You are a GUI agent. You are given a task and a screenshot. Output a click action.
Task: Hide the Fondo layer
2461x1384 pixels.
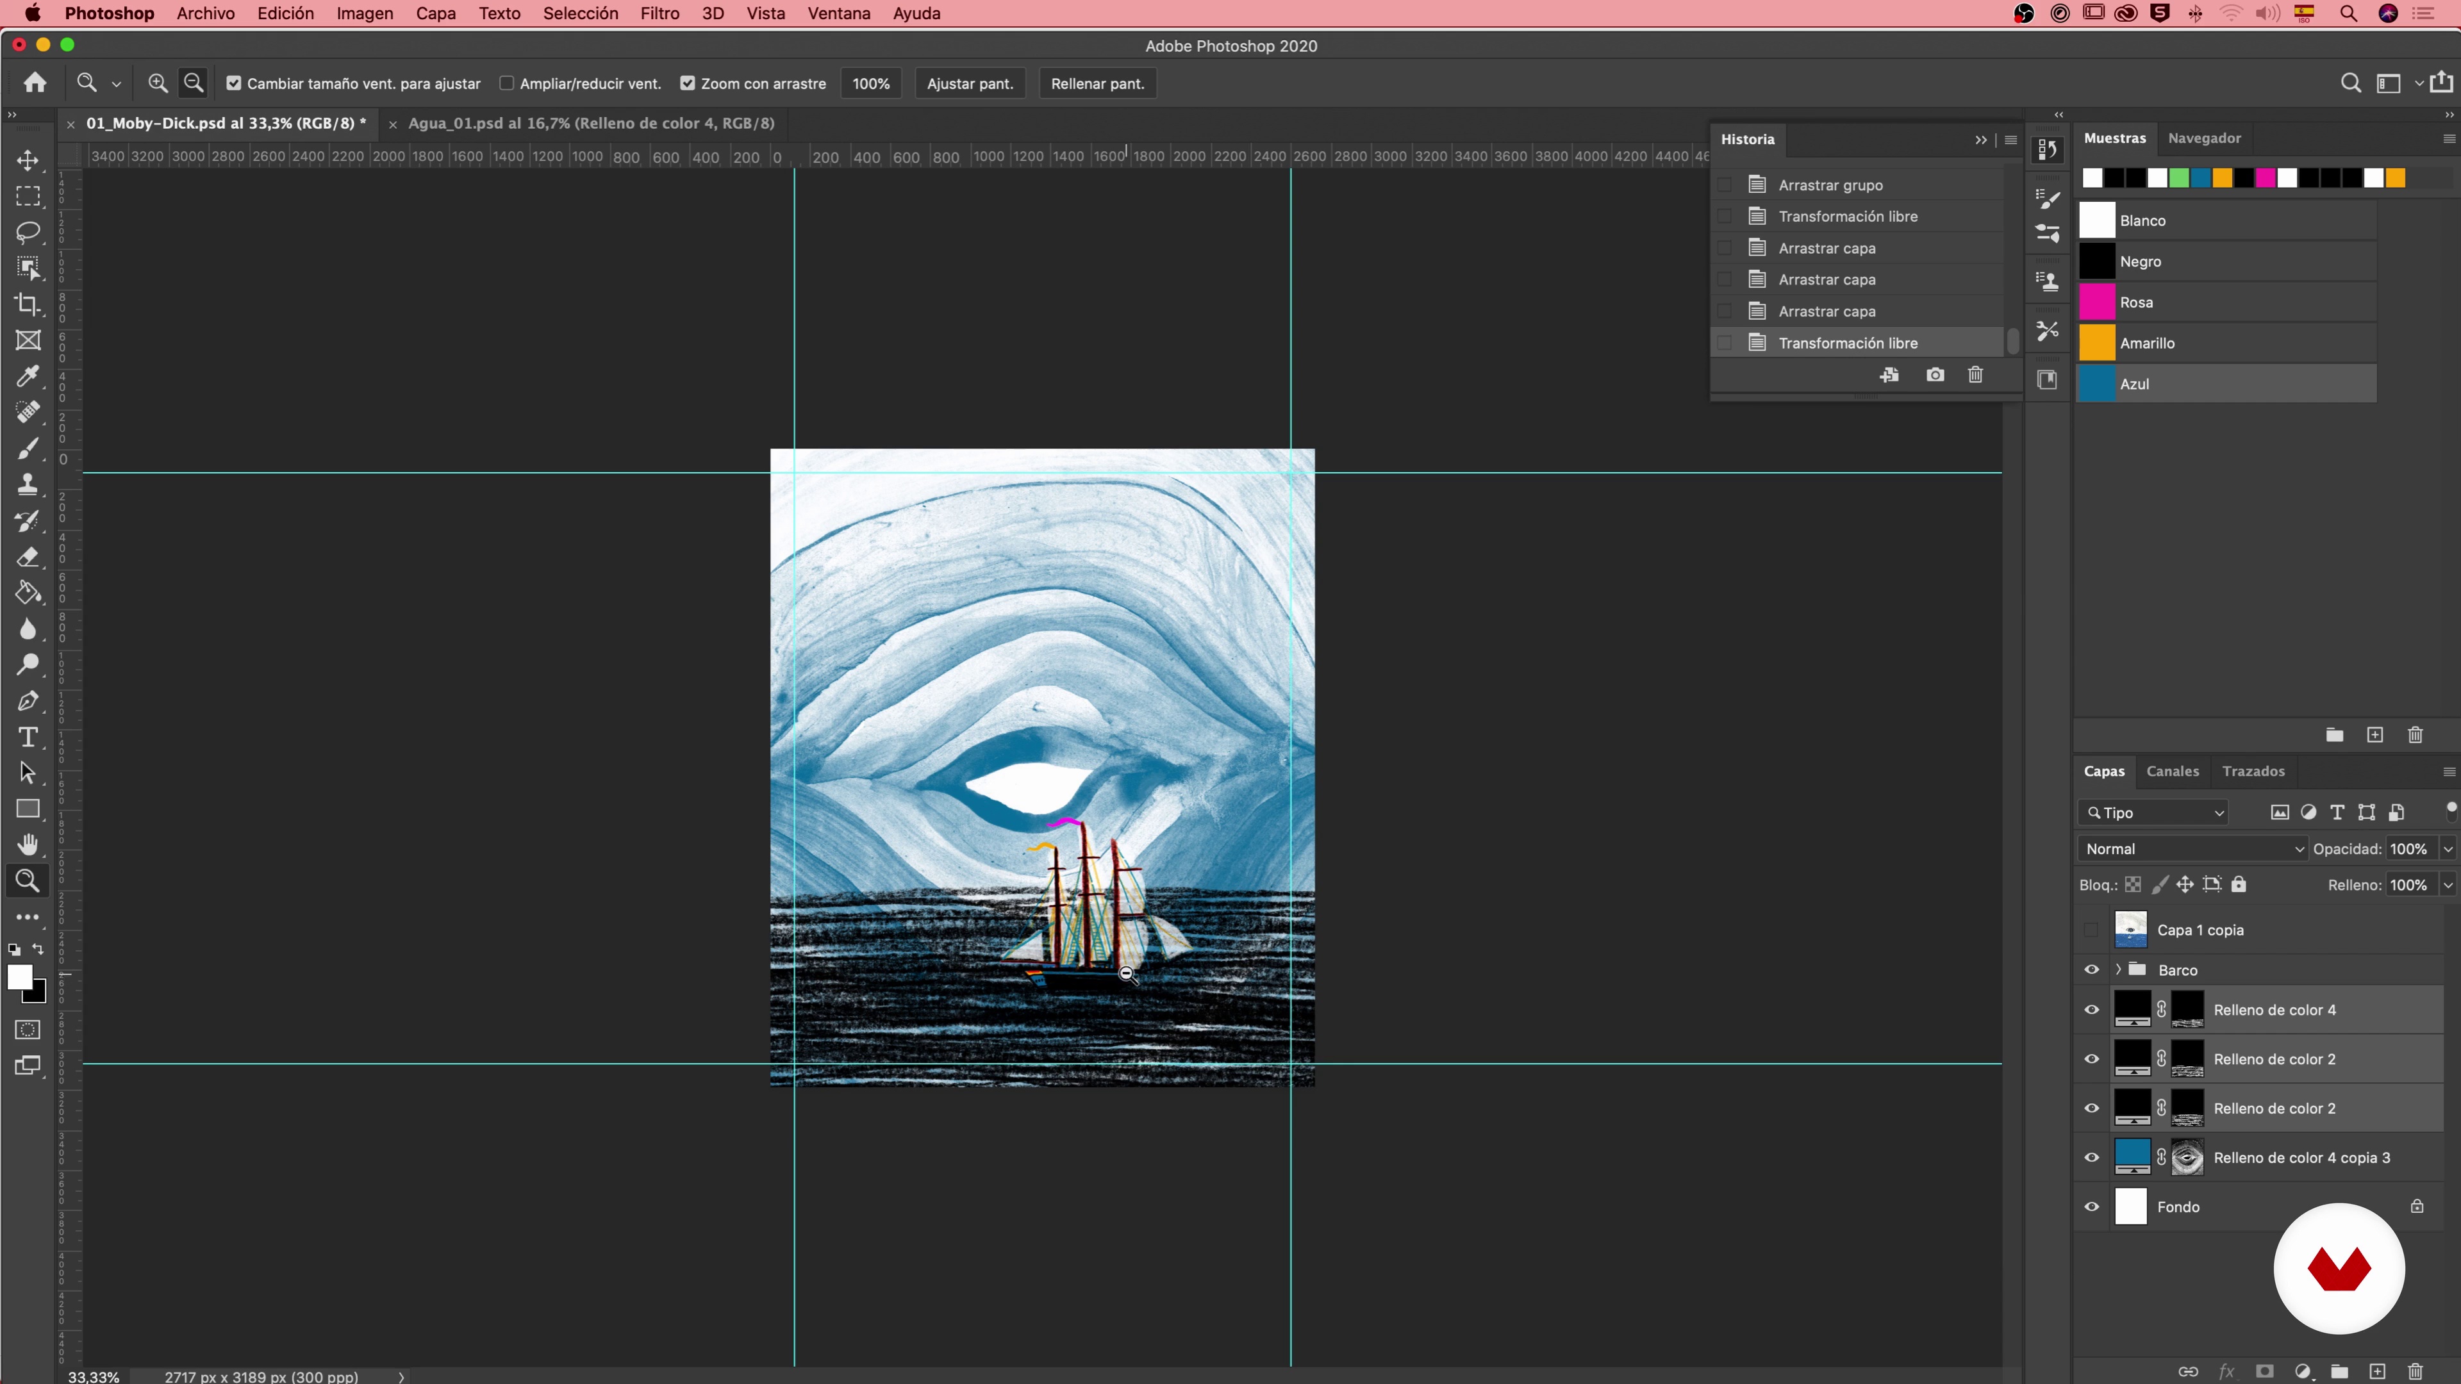click(x=2091, y=1207)
